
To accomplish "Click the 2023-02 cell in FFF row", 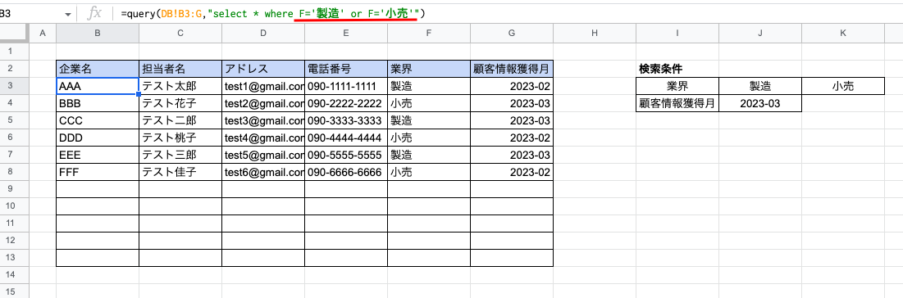I will pos(512,172).
